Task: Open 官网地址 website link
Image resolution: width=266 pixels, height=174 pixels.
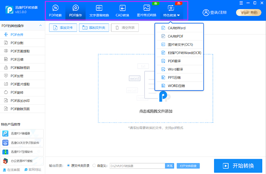Action: point(33,170)
